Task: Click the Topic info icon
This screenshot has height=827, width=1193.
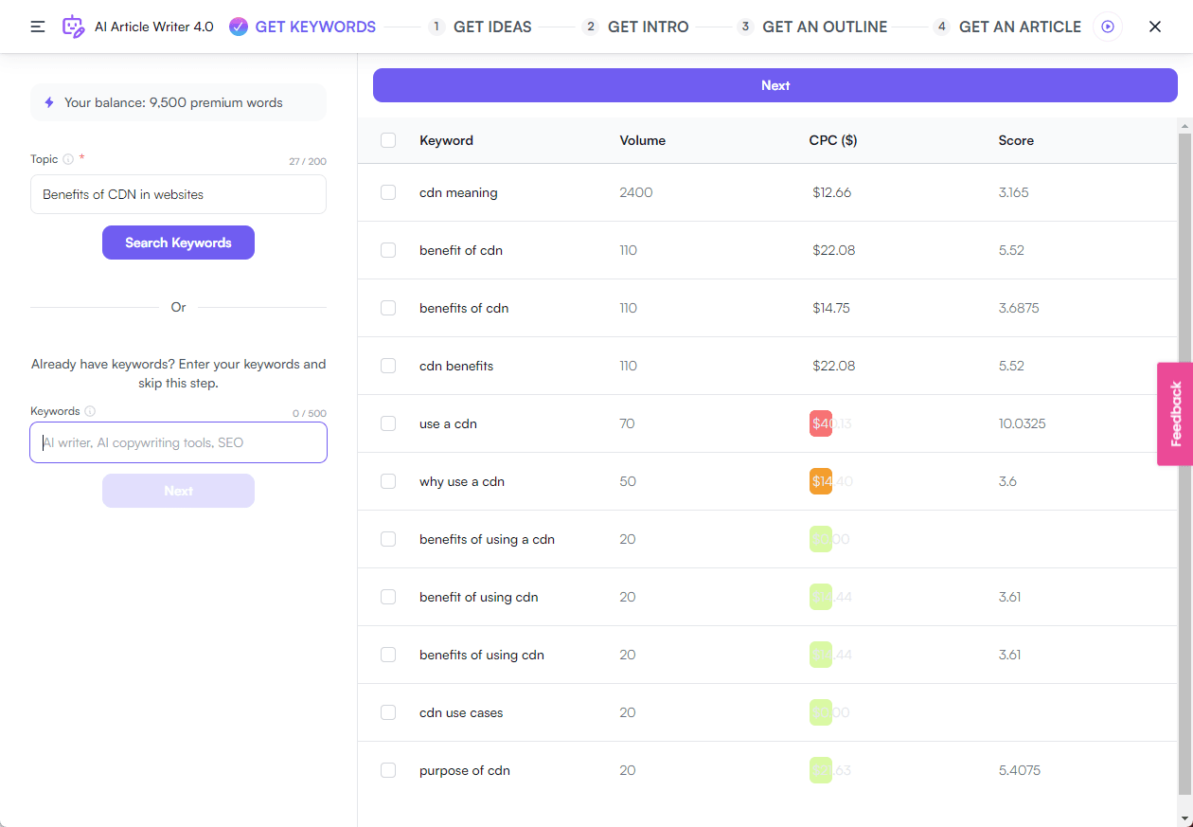Action: coord(68,159)
